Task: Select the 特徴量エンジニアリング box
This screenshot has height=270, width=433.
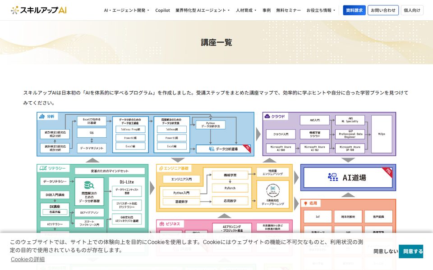Action: coord(272,172)
